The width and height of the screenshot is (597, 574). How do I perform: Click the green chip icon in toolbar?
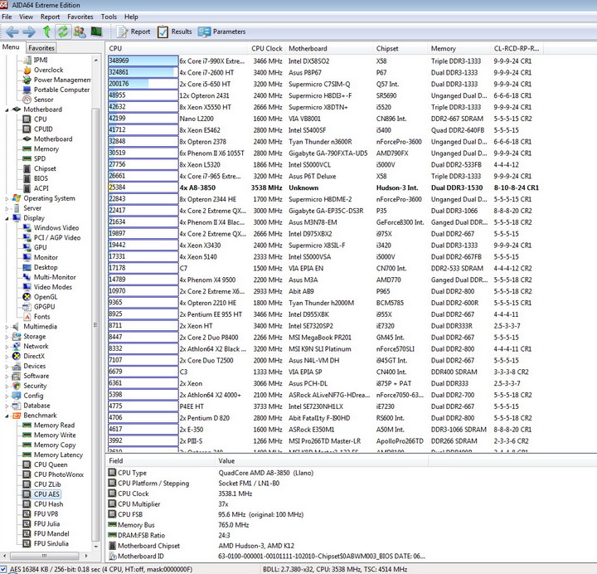point(96,32)
